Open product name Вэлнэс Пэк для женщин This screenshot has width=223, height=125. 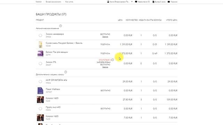57,52
